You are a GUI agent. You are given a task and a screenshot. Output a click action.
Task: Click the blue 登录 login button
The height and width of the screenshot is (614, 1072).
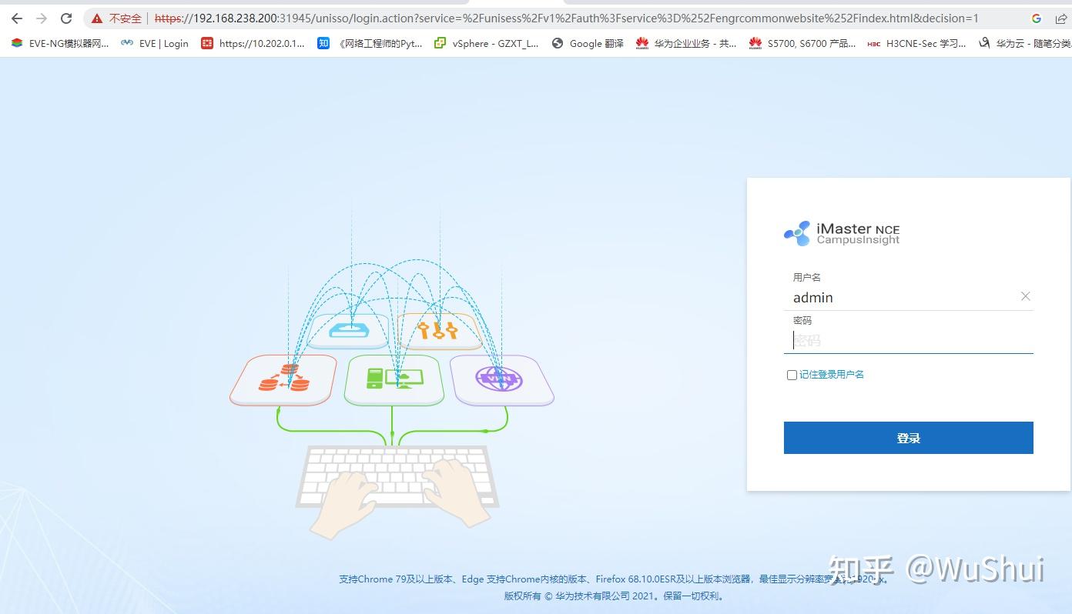(x=908, y=438)
